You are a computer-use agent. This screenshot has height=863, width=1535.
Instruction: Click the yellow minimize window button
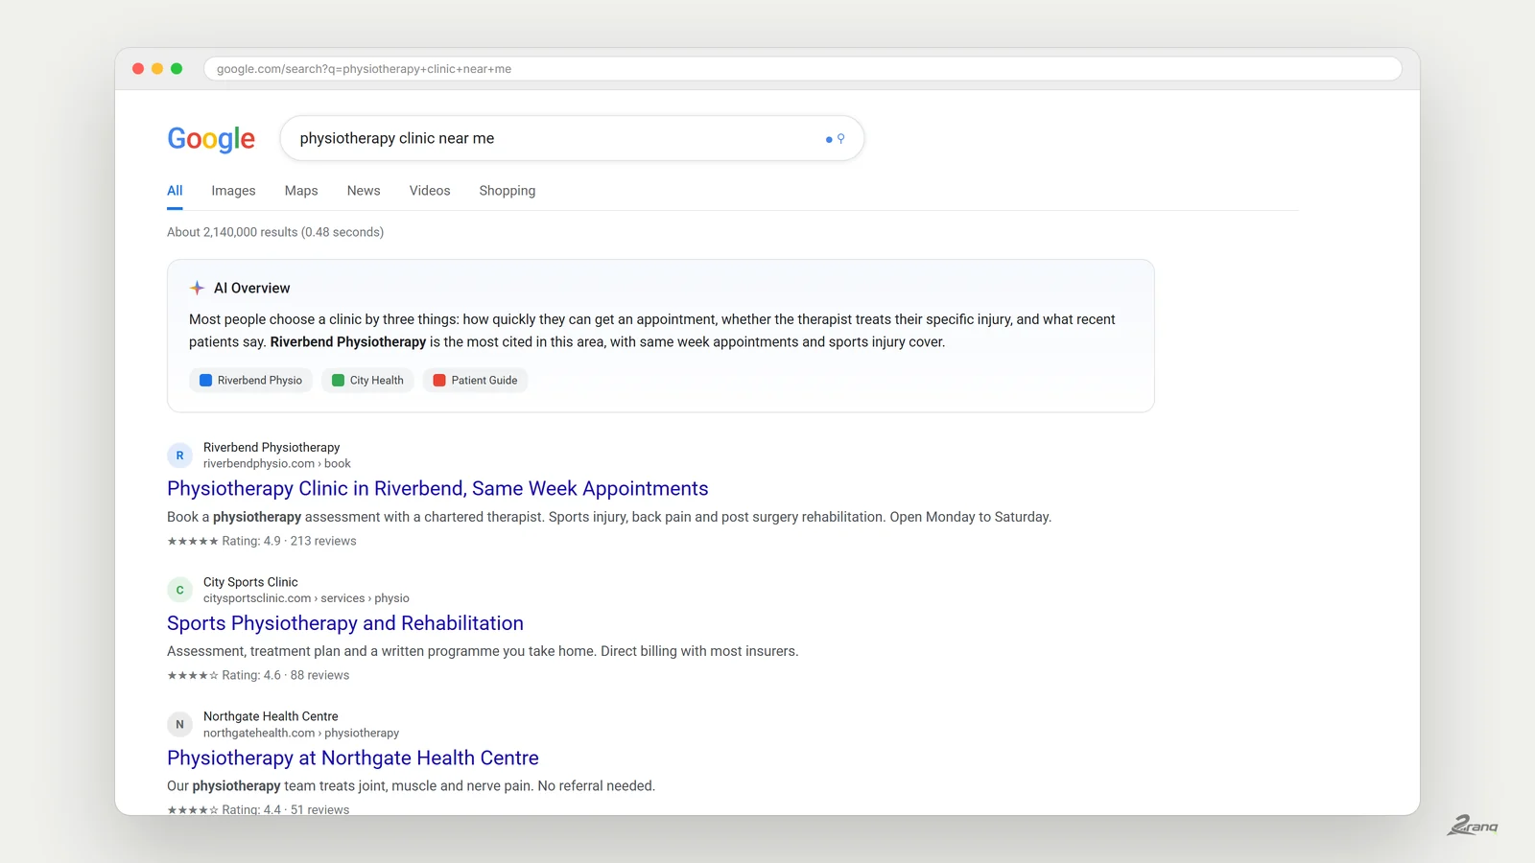pos(157,69)
